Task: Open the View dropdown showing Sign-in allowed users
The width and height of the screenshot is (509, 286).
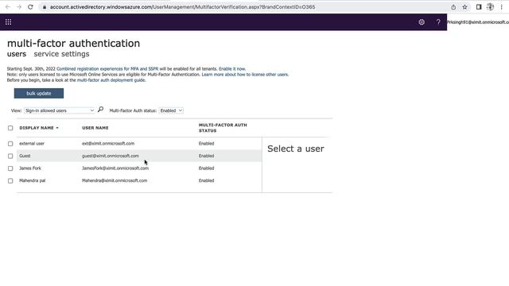Action: [x=60, y=110]
